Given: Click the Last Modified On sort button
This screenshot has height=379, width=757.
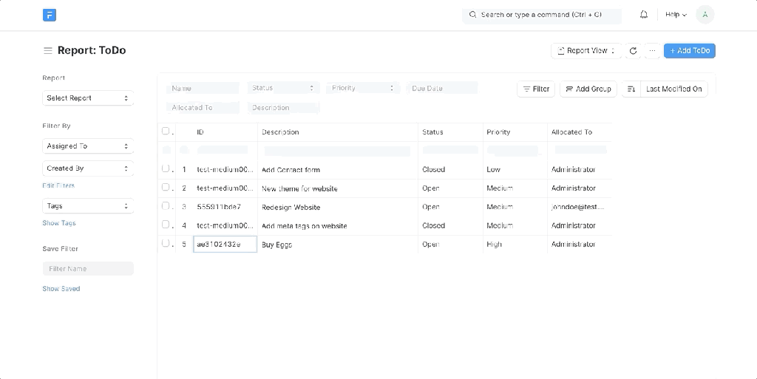Looking at the screenshot, I should click(x=673, y=89).
